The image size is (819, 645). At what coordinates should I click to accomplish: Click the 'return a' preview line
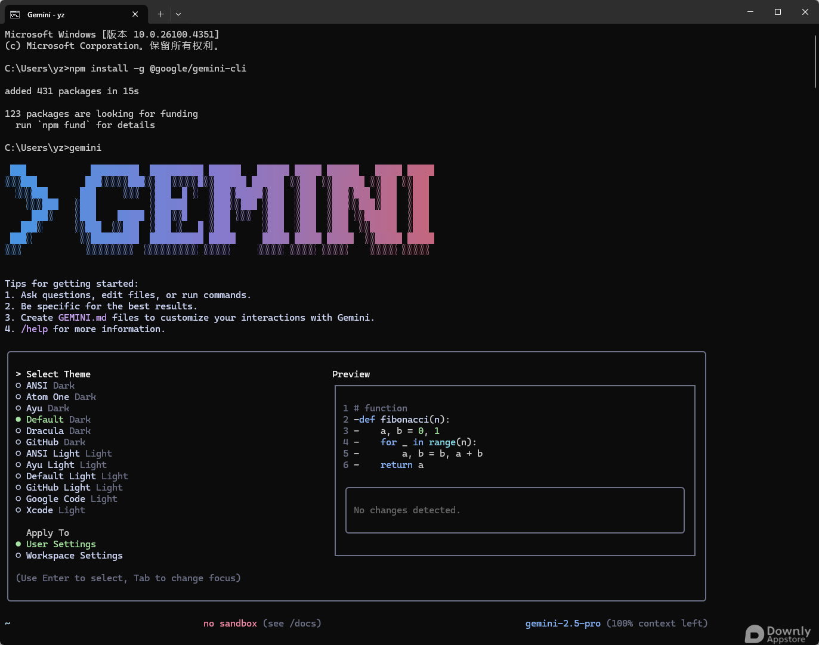click(402, 465)
